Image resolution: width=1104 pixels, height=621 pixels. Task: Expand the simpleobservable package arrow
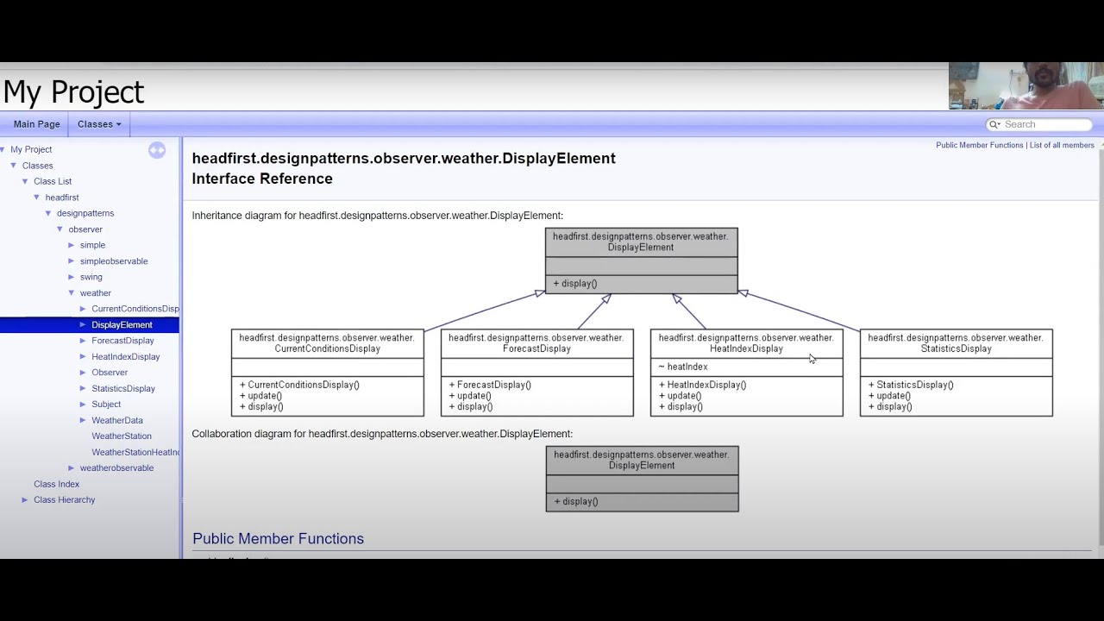tap(72, 261)
